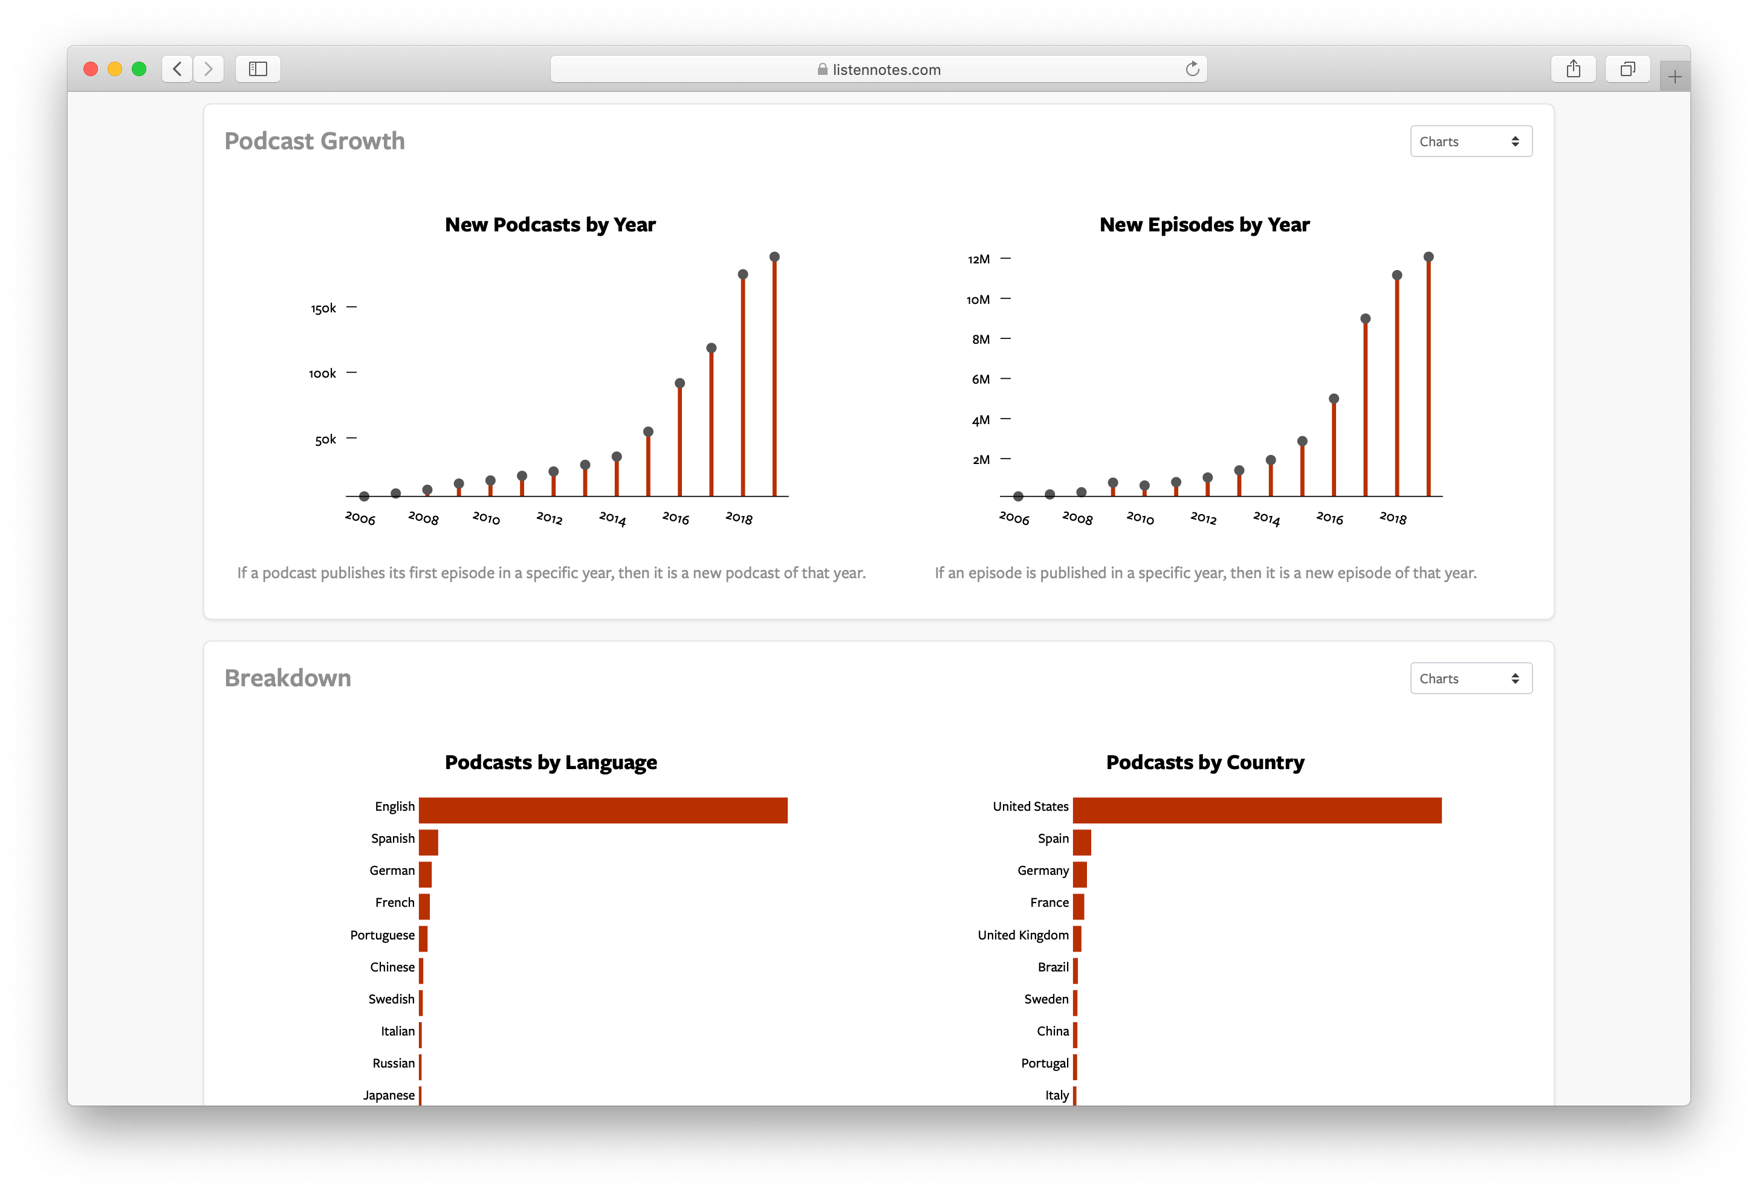Click the Spanish language bar
This screenshot has width=1758, height=1195.
[428, 842]
